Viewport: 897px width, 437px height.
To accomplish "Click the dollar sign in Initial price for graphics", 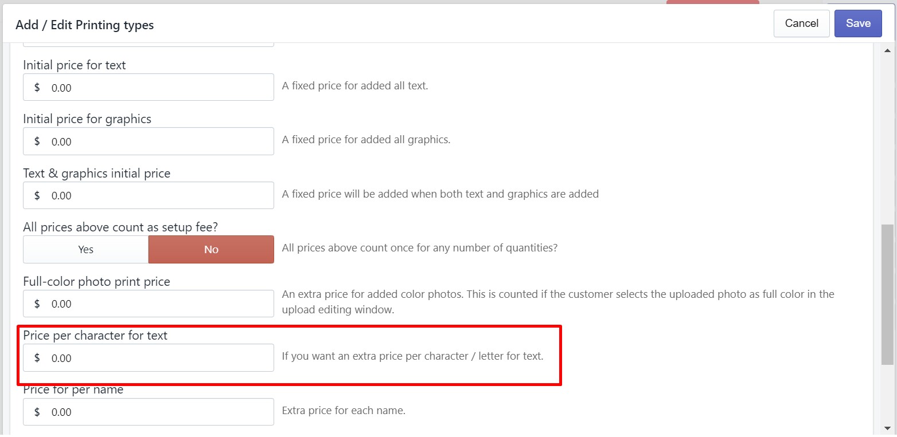I will (37, 141).
